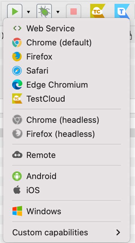This screenshot has width=135, height=243.
Task: Open the yellow TestCloud toolbar icon
Action: pyautogui.click(x=98, y=11)
